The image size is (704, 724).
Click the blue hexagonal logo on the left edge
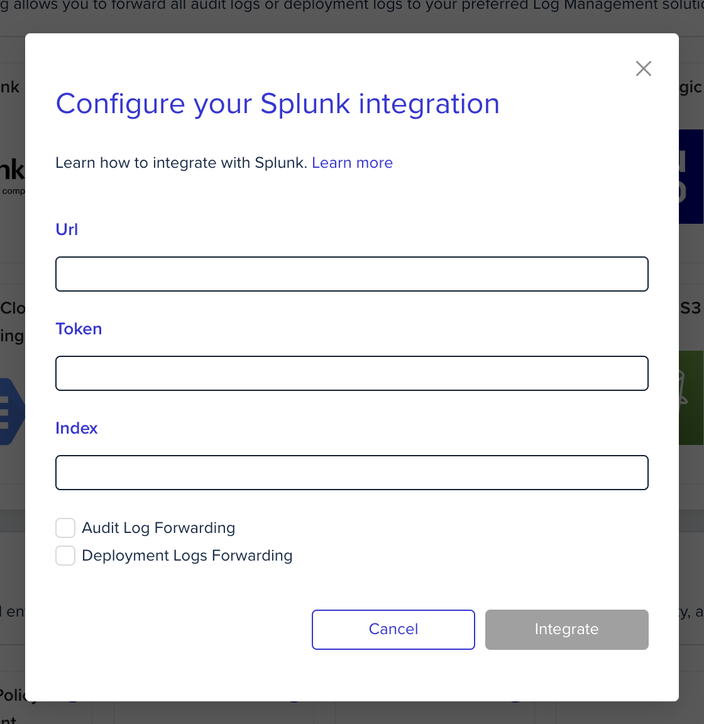click(11, 412)
